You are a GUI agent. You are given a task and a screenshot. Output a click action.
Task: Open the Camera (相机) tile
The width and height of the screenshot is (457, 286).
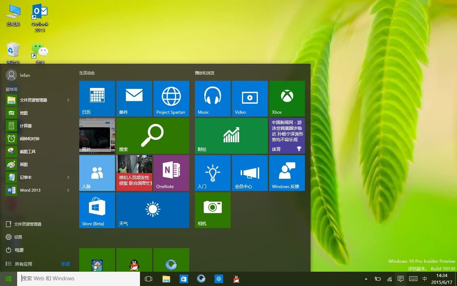pos(212,210)
